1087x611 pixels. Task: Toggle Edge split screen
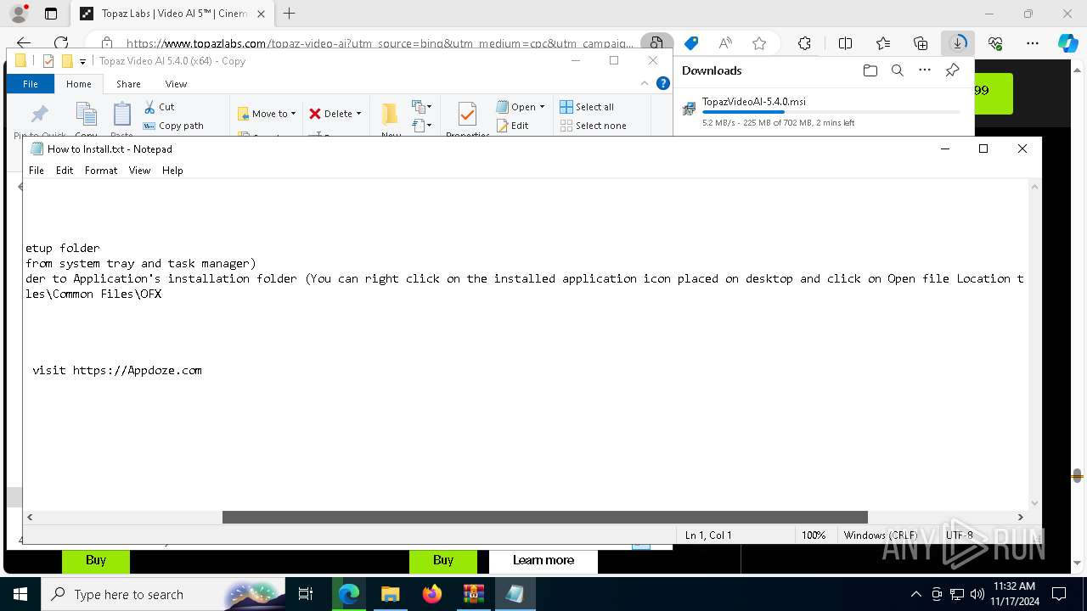(845, 43)
